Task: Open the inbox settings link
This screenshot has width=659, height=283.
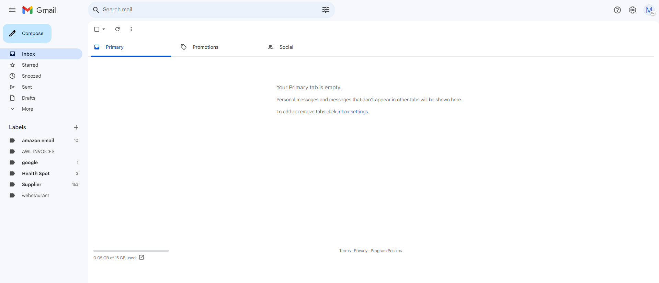Action: [x=353, y=112]
